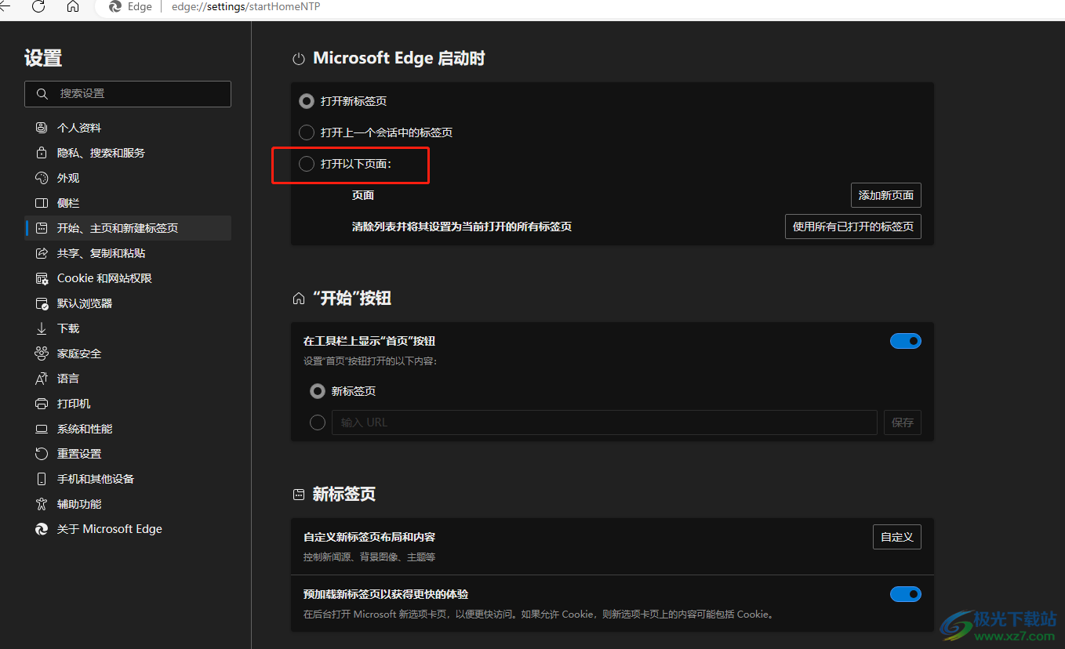Image resolution: width=1065 pixels, height=649 pixels.
Task: Click the address bar edge://settings/startHomeNTP
Action: [x=246, y=6]
